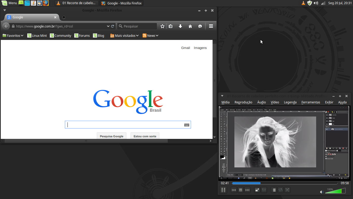The width and height of the screenshot is (353, 199).
Task: Bookmark this page with the star icon
Action: [162, 26]
